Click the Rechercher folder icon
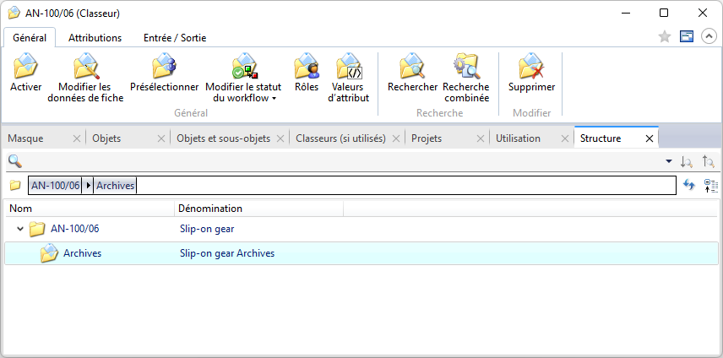 (x=412, y=66)
